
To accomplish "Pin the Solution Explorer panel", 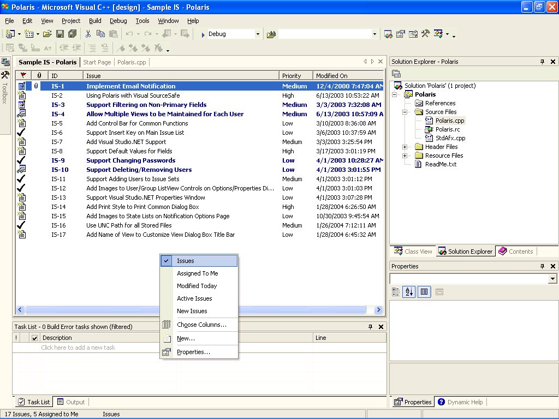I will (542, 62).
